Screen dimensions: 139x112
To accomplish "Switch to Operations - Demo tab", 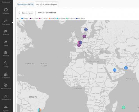I will 25,4.
